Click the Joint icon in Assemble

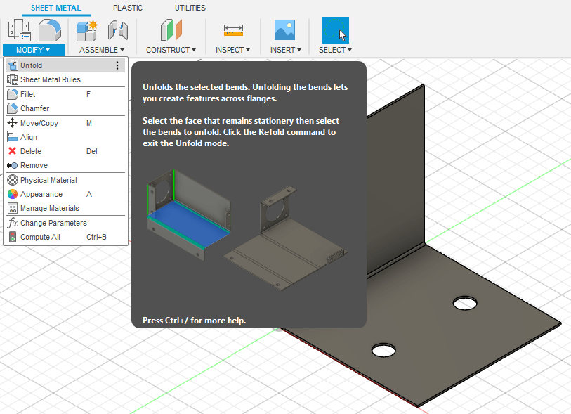point(118,30)
